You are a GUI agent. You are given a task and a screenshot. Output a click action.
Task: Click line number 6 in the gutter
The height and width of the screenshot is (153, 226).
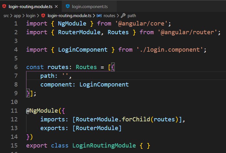click(x=16, y=67)
